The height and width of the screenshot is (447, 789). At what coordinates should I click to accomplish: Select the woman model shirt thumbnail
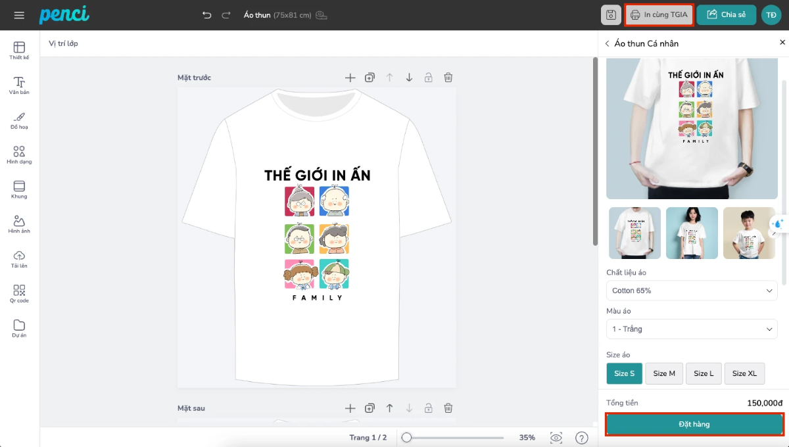(x=692, y=233)
